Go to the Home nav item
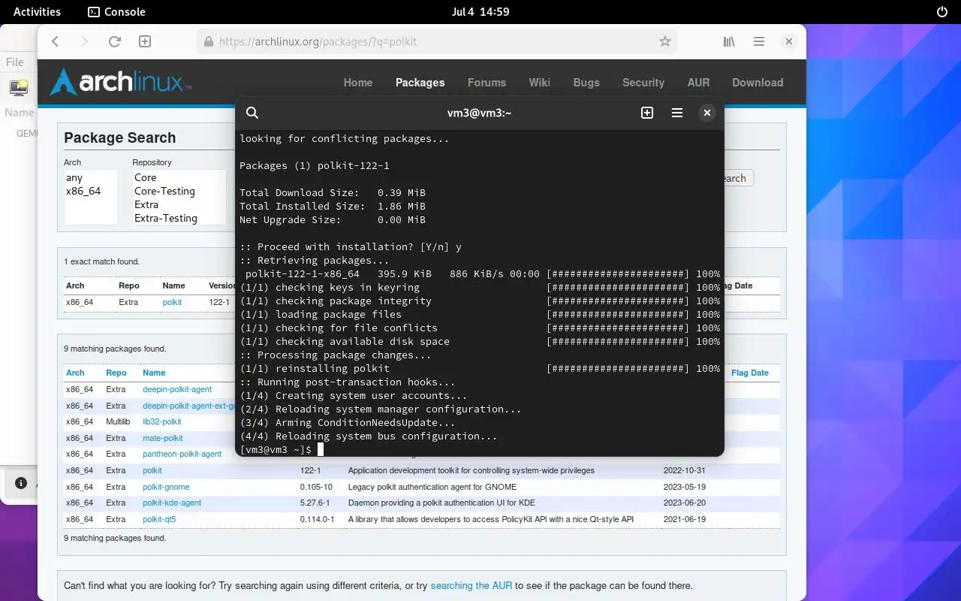The height and width of the screenshot is (601, 961). pos(358,83)
